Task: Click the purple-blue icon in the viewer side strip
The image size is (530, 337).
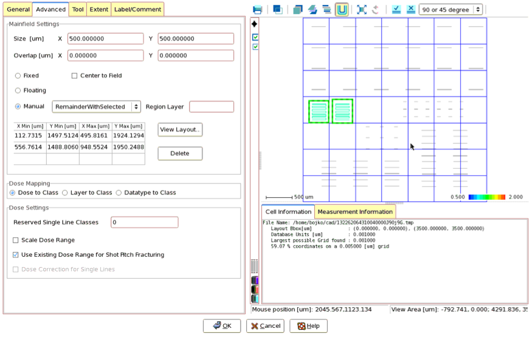Action: [x=255, y=281]
